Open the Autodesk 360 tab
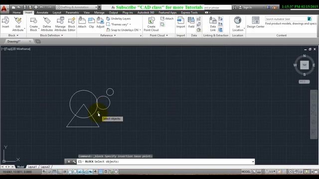 pos(146,12)
